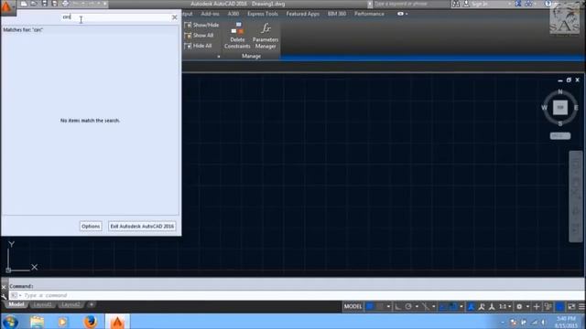Click the Autodesk Exchange Apps icon
The height and width of the screenshot is (329, 586).
tap(518, 4)
